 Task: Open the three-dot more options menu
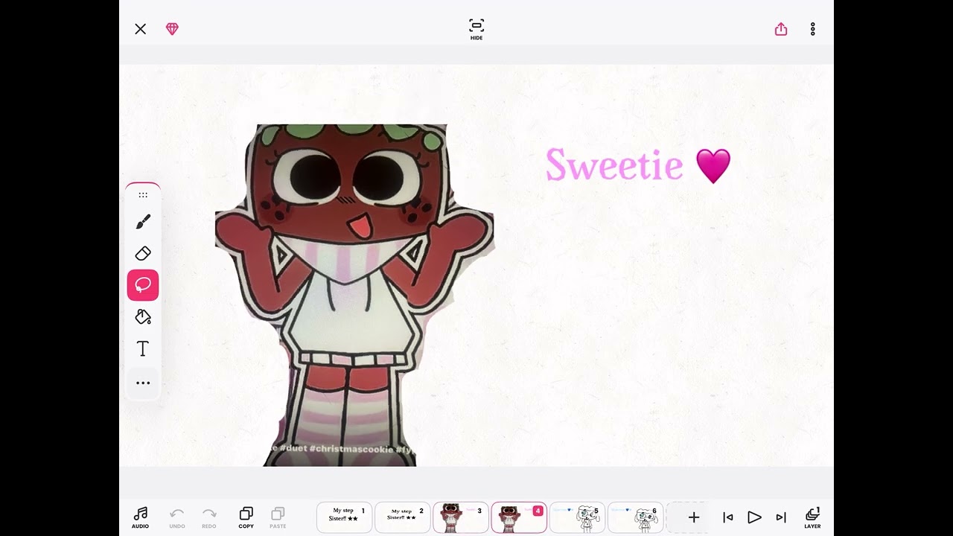tap(813, 29)
